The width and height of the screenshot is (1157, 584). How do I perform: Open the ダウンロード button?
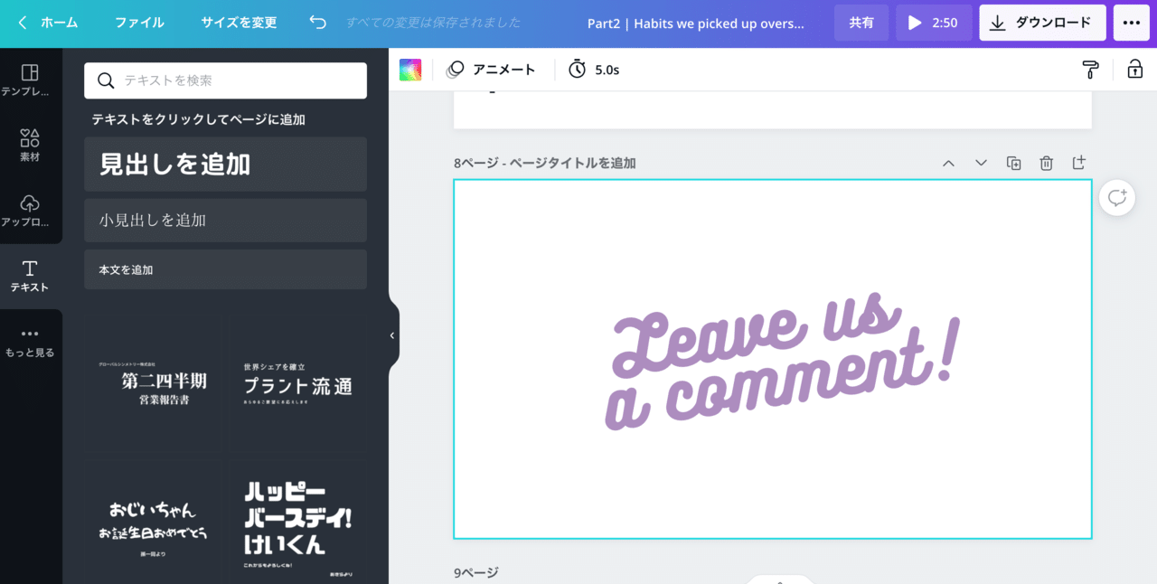tap(1042, 23)
